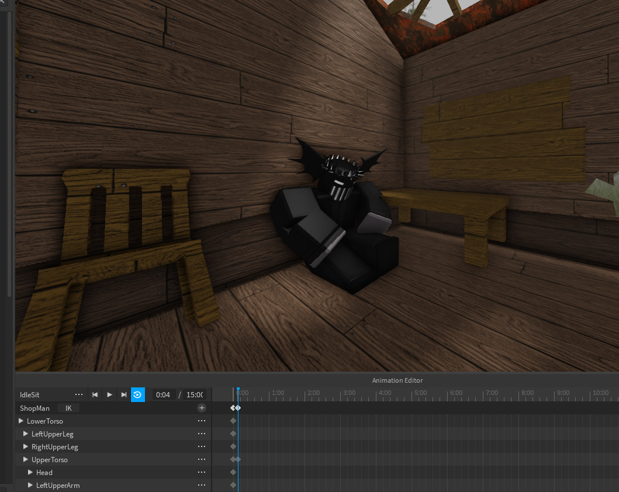The height and width of the screenshot is (492, 619).
Task: Open the Head track options menu
Action: point(202,473)
